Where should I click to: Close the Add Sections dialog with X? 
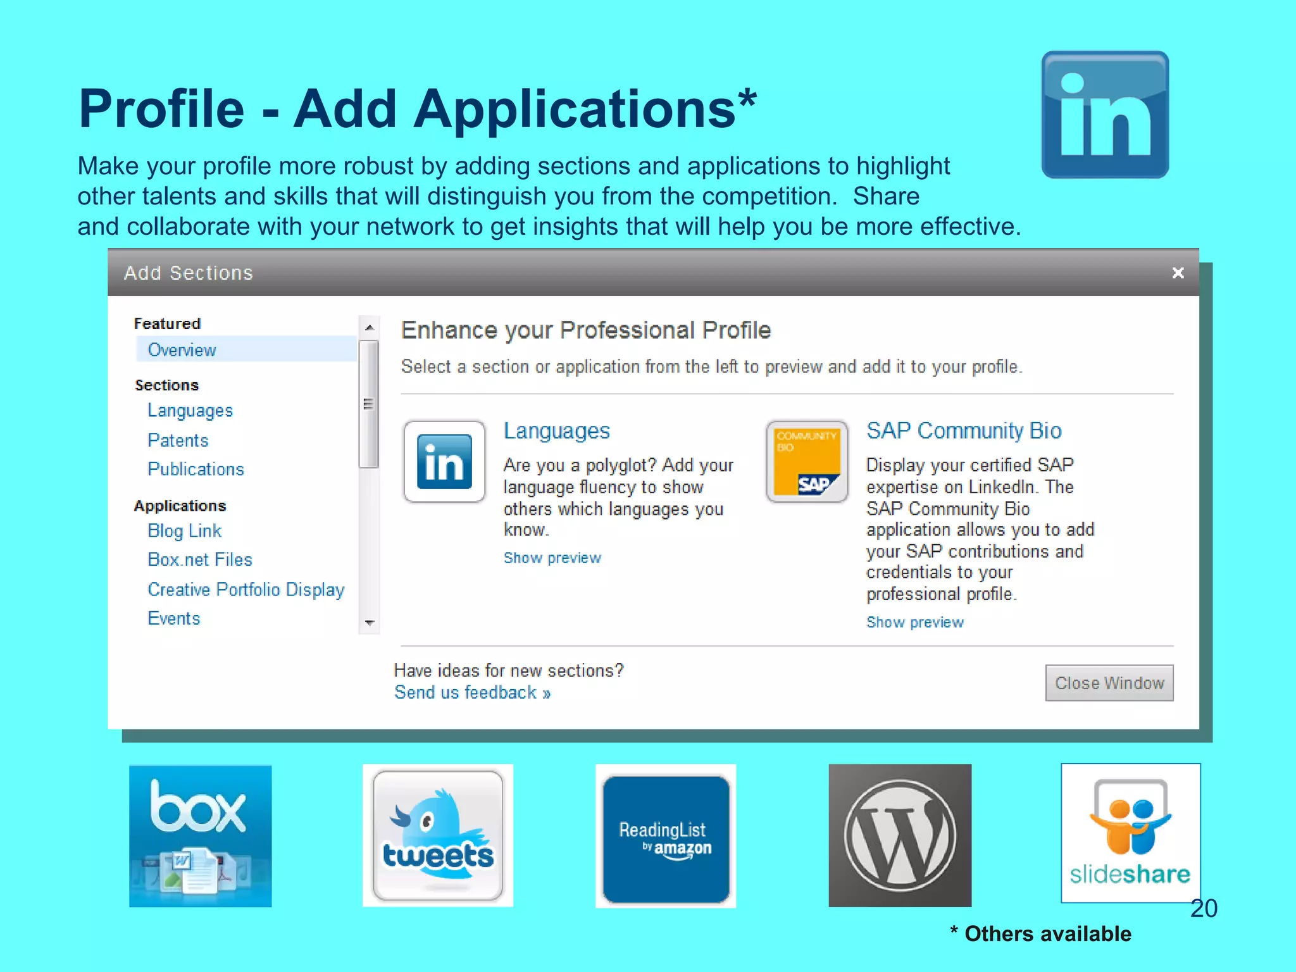point(1178,273)
